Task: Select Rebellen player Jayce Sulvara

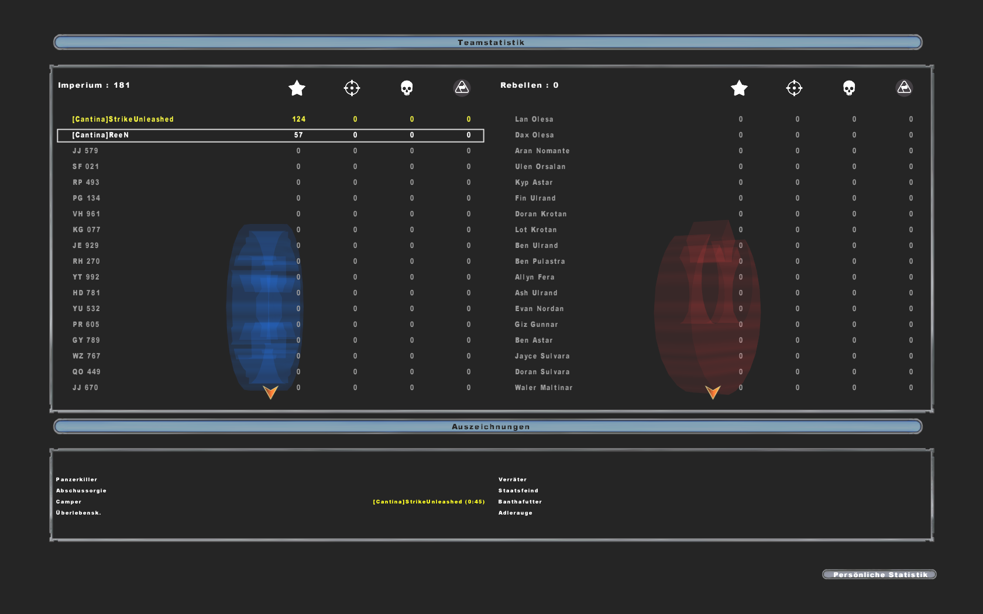Action: coord(542,356)
